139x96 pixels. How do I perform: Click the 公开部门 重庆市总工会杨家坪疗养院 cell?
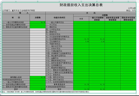[19, 10]
